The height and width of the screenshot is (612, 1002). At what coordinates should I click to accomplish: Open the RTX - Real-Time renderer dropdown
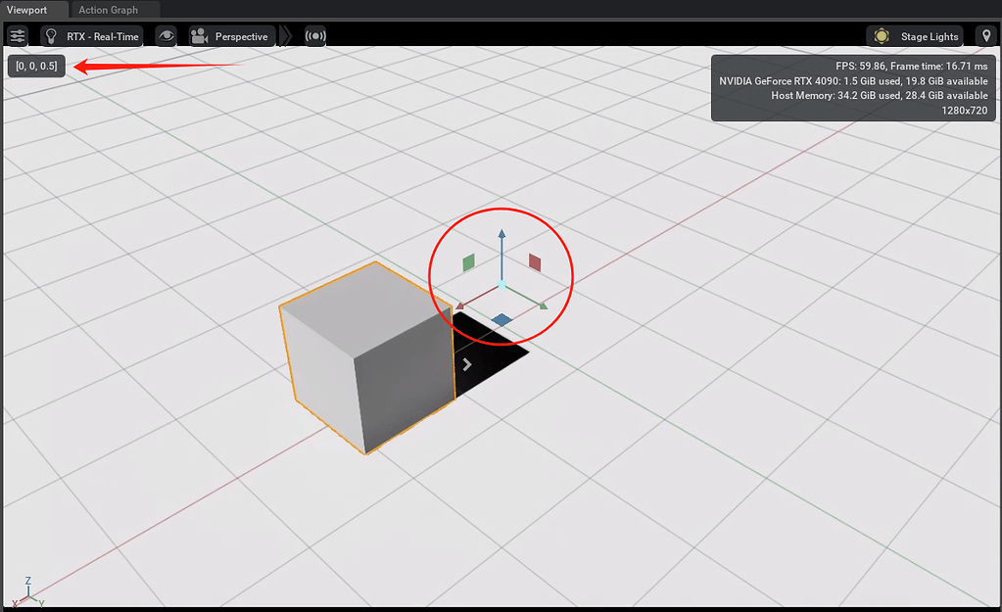pyautogui.click(x=103, y=35)
